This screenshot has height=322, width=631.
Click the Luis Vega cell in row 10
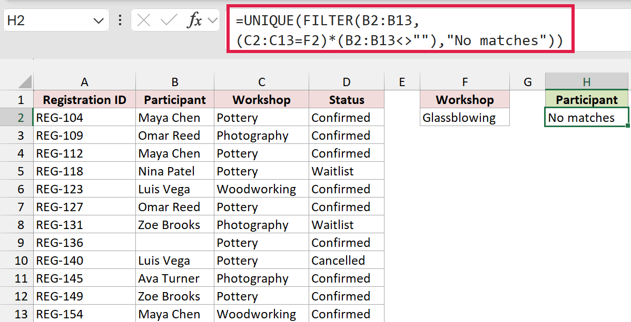[x=175, y=261]
